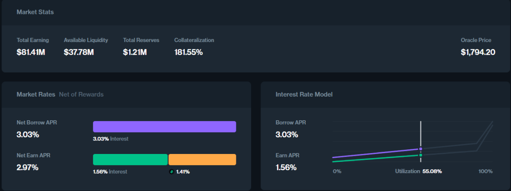Screen dimensions: 511x191
Task: Click the $1.21M Total Reserves value
Action: point(135,52)
